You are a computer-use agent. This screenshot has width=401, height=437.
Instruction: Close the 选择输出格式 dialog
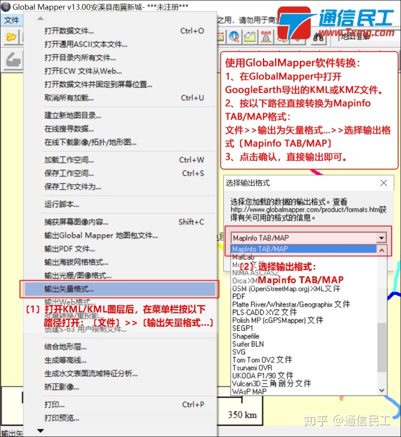click(x=384, y=183)
